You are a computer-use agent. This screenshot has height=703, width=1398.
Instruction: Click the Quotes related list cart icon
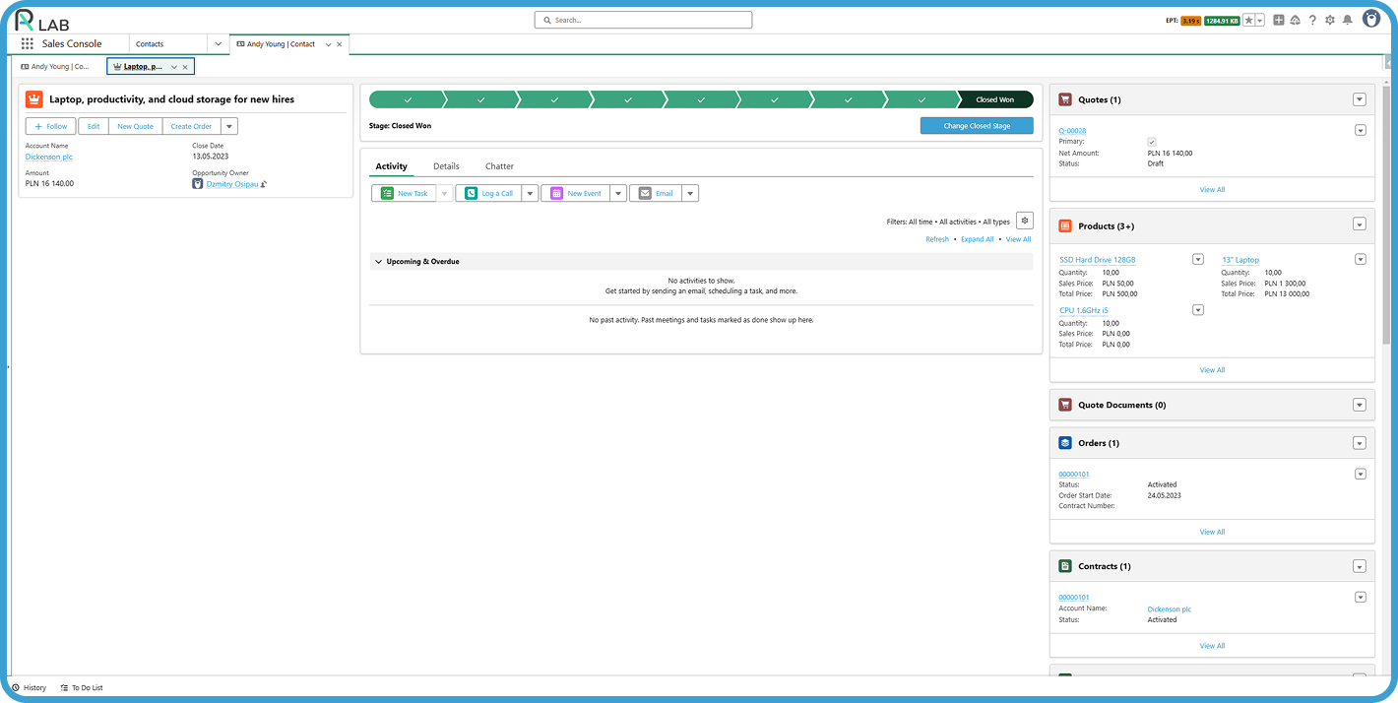point(1065,99)
